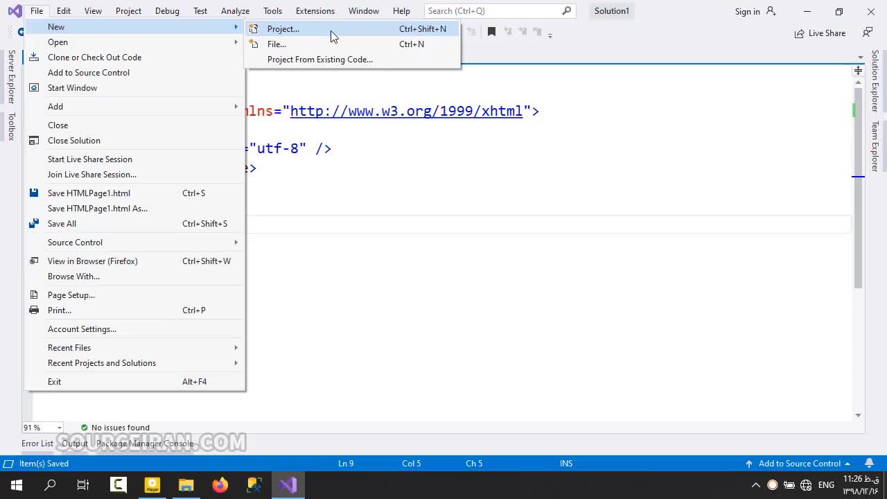887x499 pixels.
Task: Click the notifications bell in status bar
Action: tap(869, 464)
